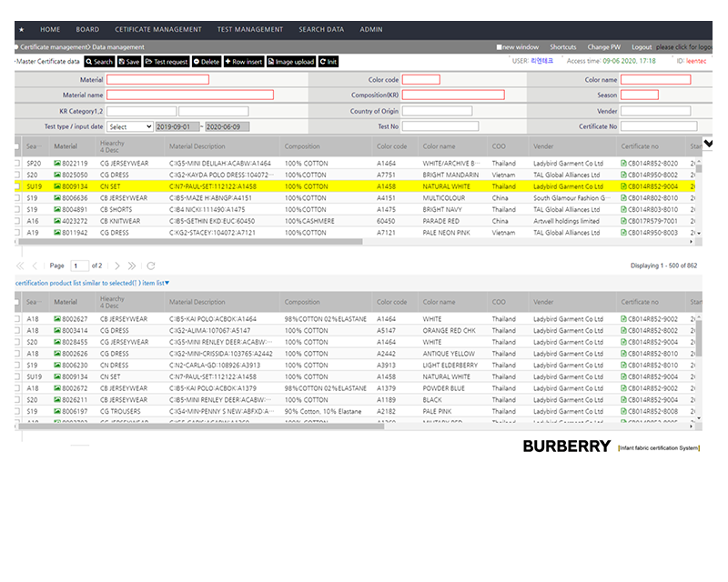Viewport: 728px width, 582px height.
Task: Open the Test Management menu
Action: click(x=249, y=30)
